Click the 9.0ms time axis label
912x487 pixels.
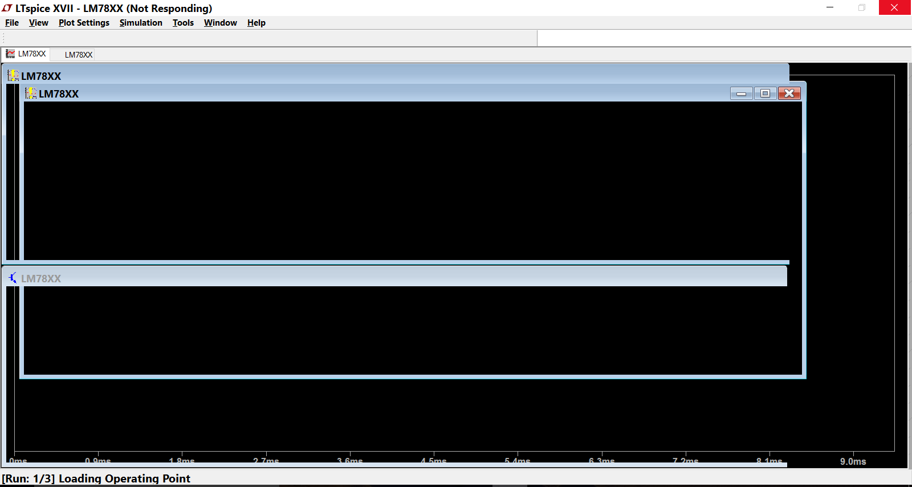(853, 461)
